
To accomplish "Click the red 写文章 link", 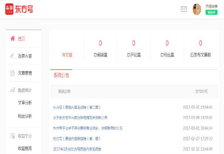I will point(67,55).
